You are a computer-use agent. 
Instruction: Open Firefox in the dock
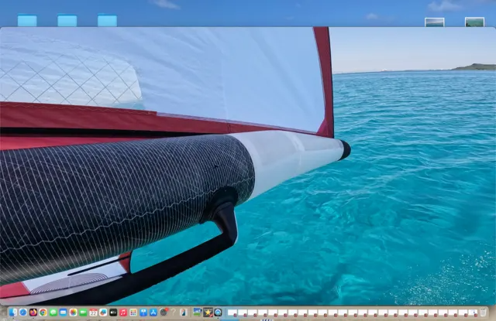click(x=33, y=312)
